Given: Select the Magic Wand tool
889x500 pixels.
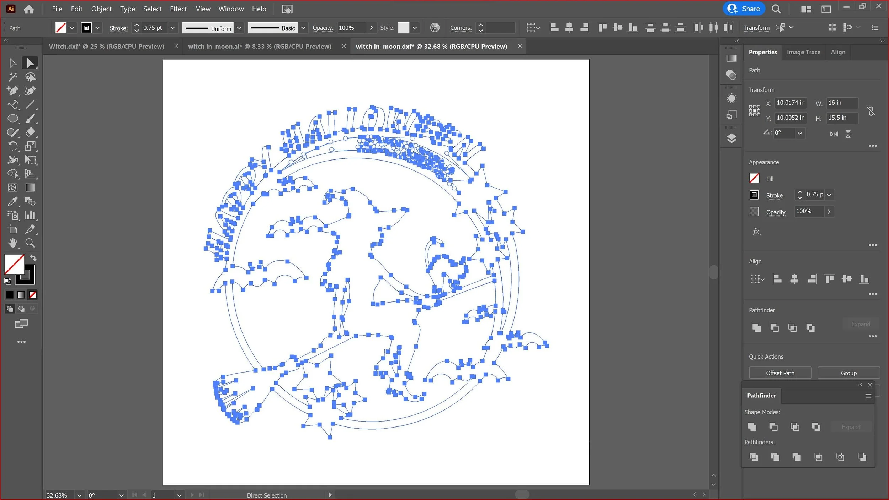Looking at the screenshot, I should [x=12, y=77].
